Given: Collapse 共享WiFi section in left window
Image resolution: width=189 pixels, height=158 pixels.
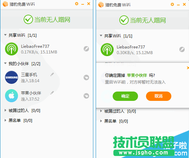Looking at the screenshot, I should click(5, 35).
